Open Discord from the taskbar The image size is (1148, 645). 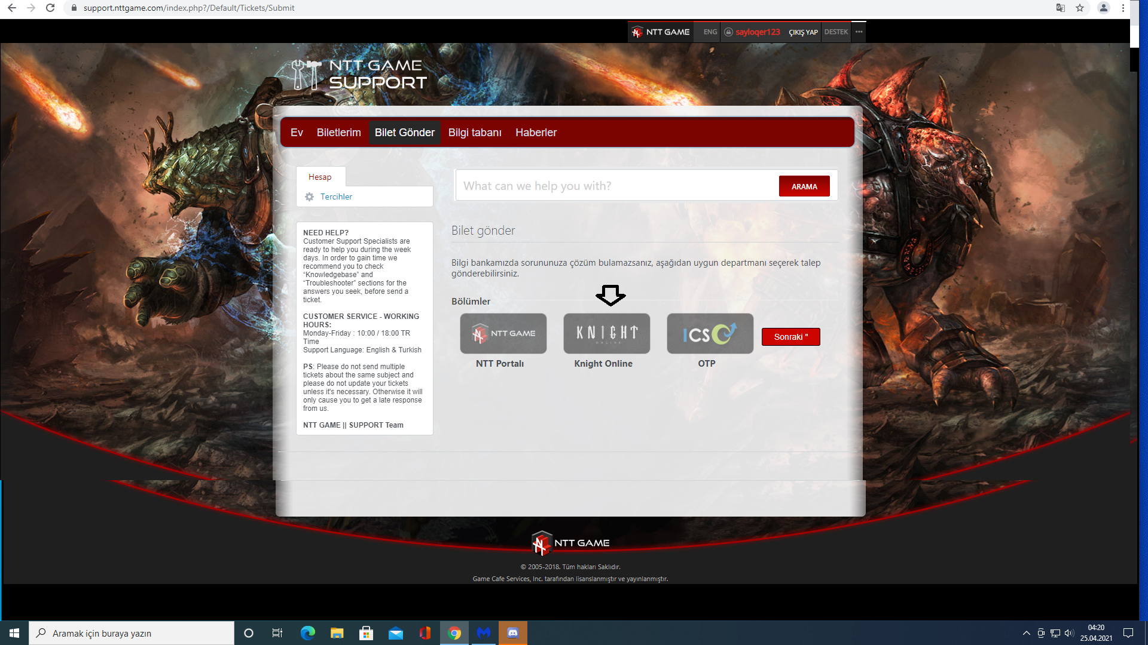[x=513, y=633]
